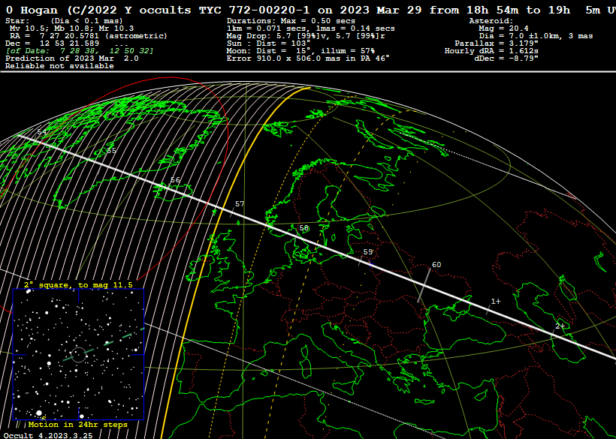This screenshot has width=616, height=439.
Task: Click 'Durations: Max = 0.50 secs' text
Action: click(x=291, y=21)
